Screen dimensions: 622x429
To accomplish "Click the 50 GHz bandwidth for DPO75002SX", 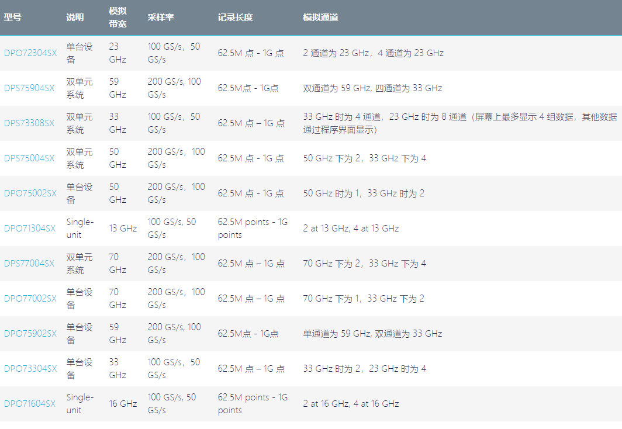I will pyautogui.click(x=118, y=193).
